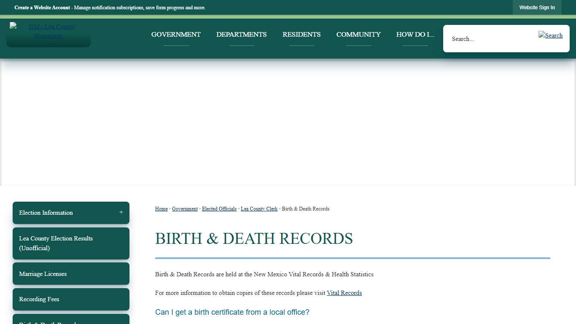Screen dimensions: 576x324
Task: Open the GOVERNMENT navigation menu
Action: (176, 34)
